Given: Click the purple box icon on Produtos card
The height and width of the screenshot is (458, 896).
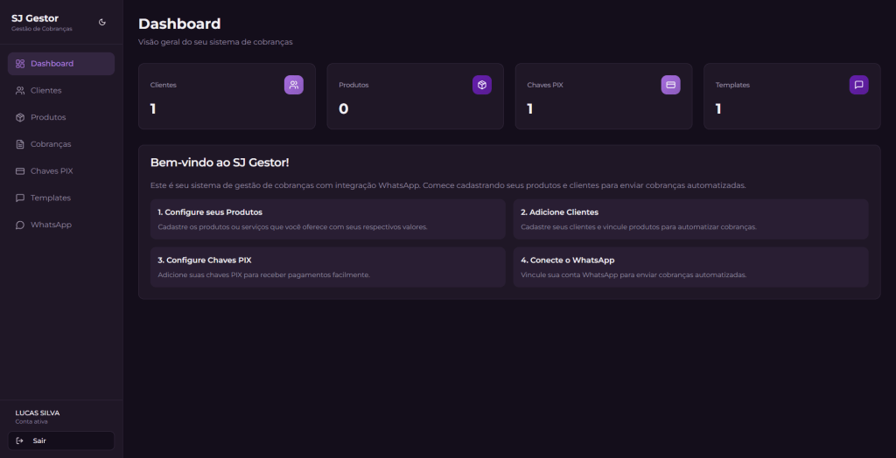Looking at the screenshot, I should coord(482,85).
